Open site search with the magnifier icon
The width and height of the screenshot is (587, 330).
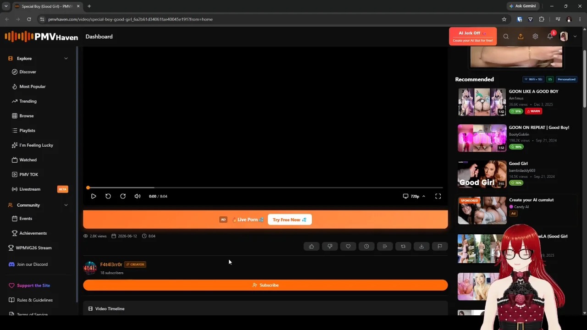tap(506, 37)
